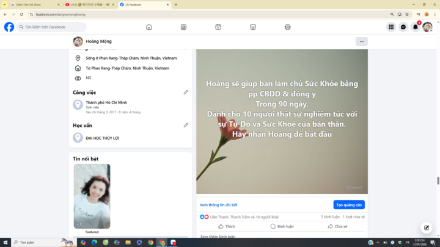Open the Chrome profile avatar
The image size is (440, 247).
[x=427, y=15]
